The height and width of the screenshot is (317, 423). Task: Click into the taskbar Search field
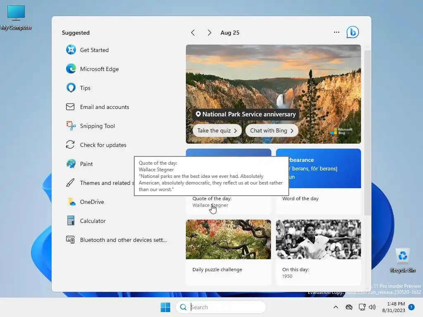[221, 307]
